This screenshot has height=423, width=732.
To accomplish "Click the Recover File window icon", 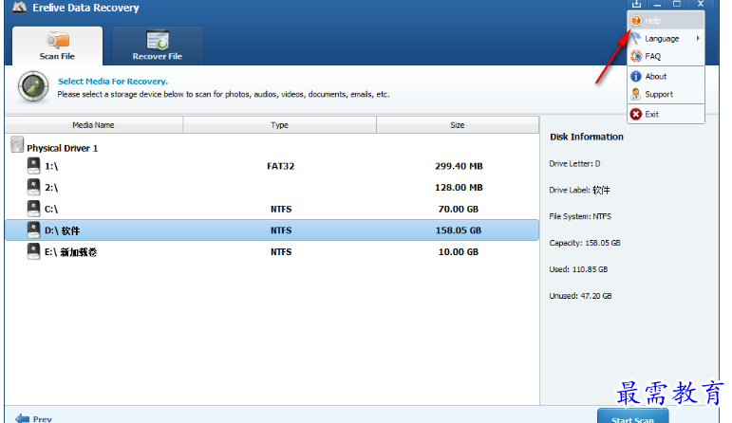I will pyautogui.click(x=158, y=40).
